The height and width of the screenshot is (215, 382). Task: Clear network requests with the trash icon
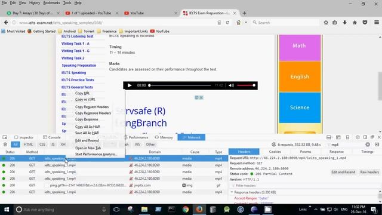[x=5, y=145]
